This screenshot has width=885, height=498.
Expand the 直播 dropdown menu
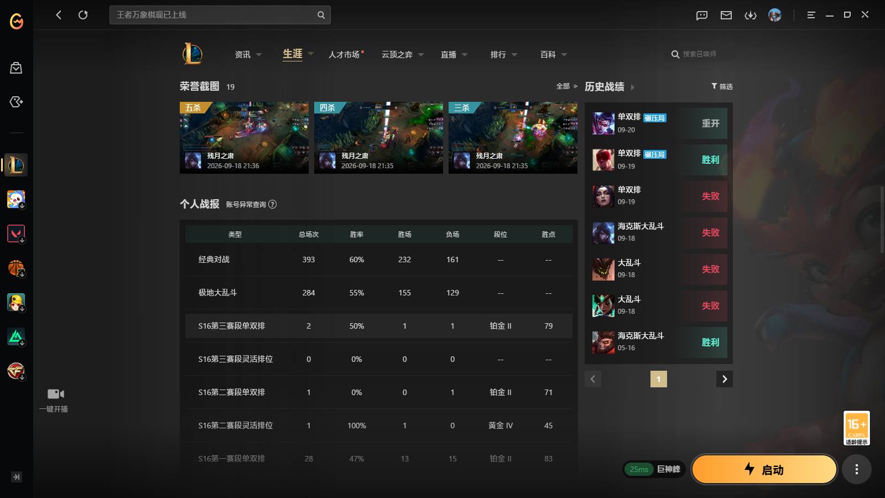[x=465, y=55]
